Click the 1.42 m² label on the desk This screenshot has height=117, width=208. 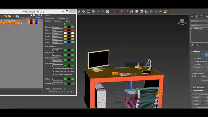[x=115, y=73]
